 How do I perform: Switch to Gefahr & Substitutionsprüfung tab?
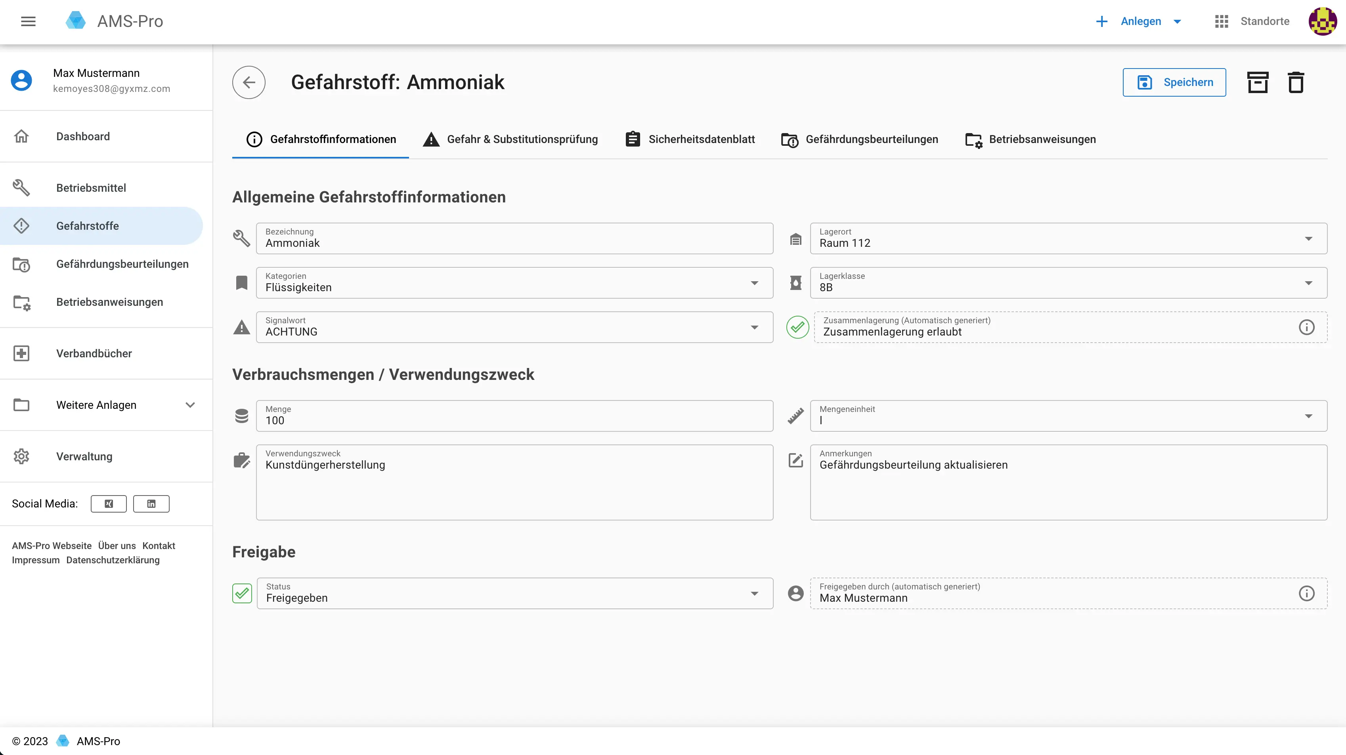point(510,139)
